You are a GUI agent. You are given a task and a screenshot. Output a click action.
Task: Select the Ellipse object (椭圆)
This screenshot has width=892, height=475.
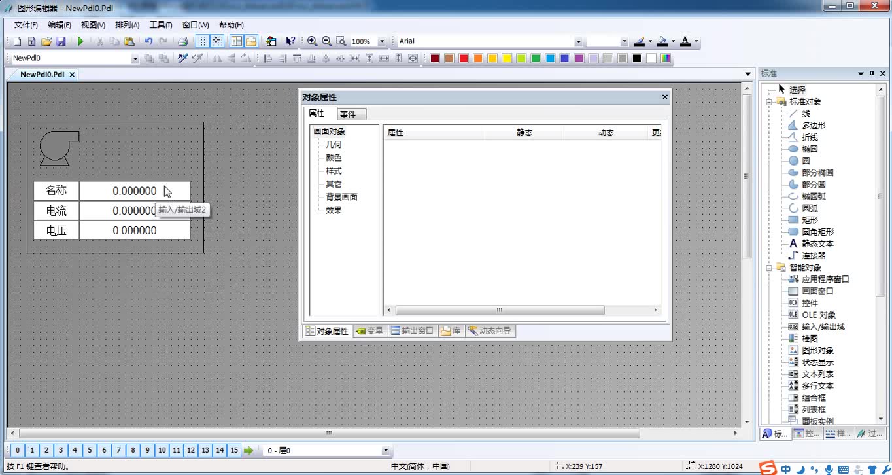click(810, 149)
